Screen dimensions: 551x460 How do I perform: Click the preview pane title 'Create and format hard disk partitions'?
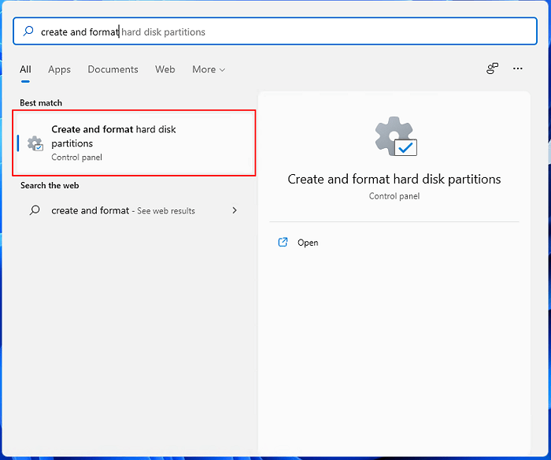click(x=394, y=179)
